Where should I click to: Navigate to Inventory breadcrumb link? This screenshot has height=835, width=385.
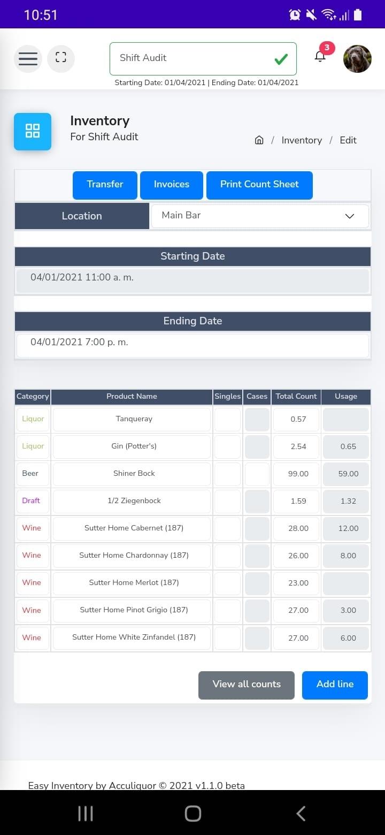(x=302, y=140)
